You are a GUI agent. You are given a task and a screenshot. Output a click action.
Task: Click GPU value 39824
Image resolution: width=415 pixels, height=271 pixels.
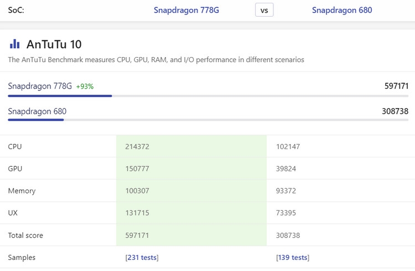(x=286, y=168)
